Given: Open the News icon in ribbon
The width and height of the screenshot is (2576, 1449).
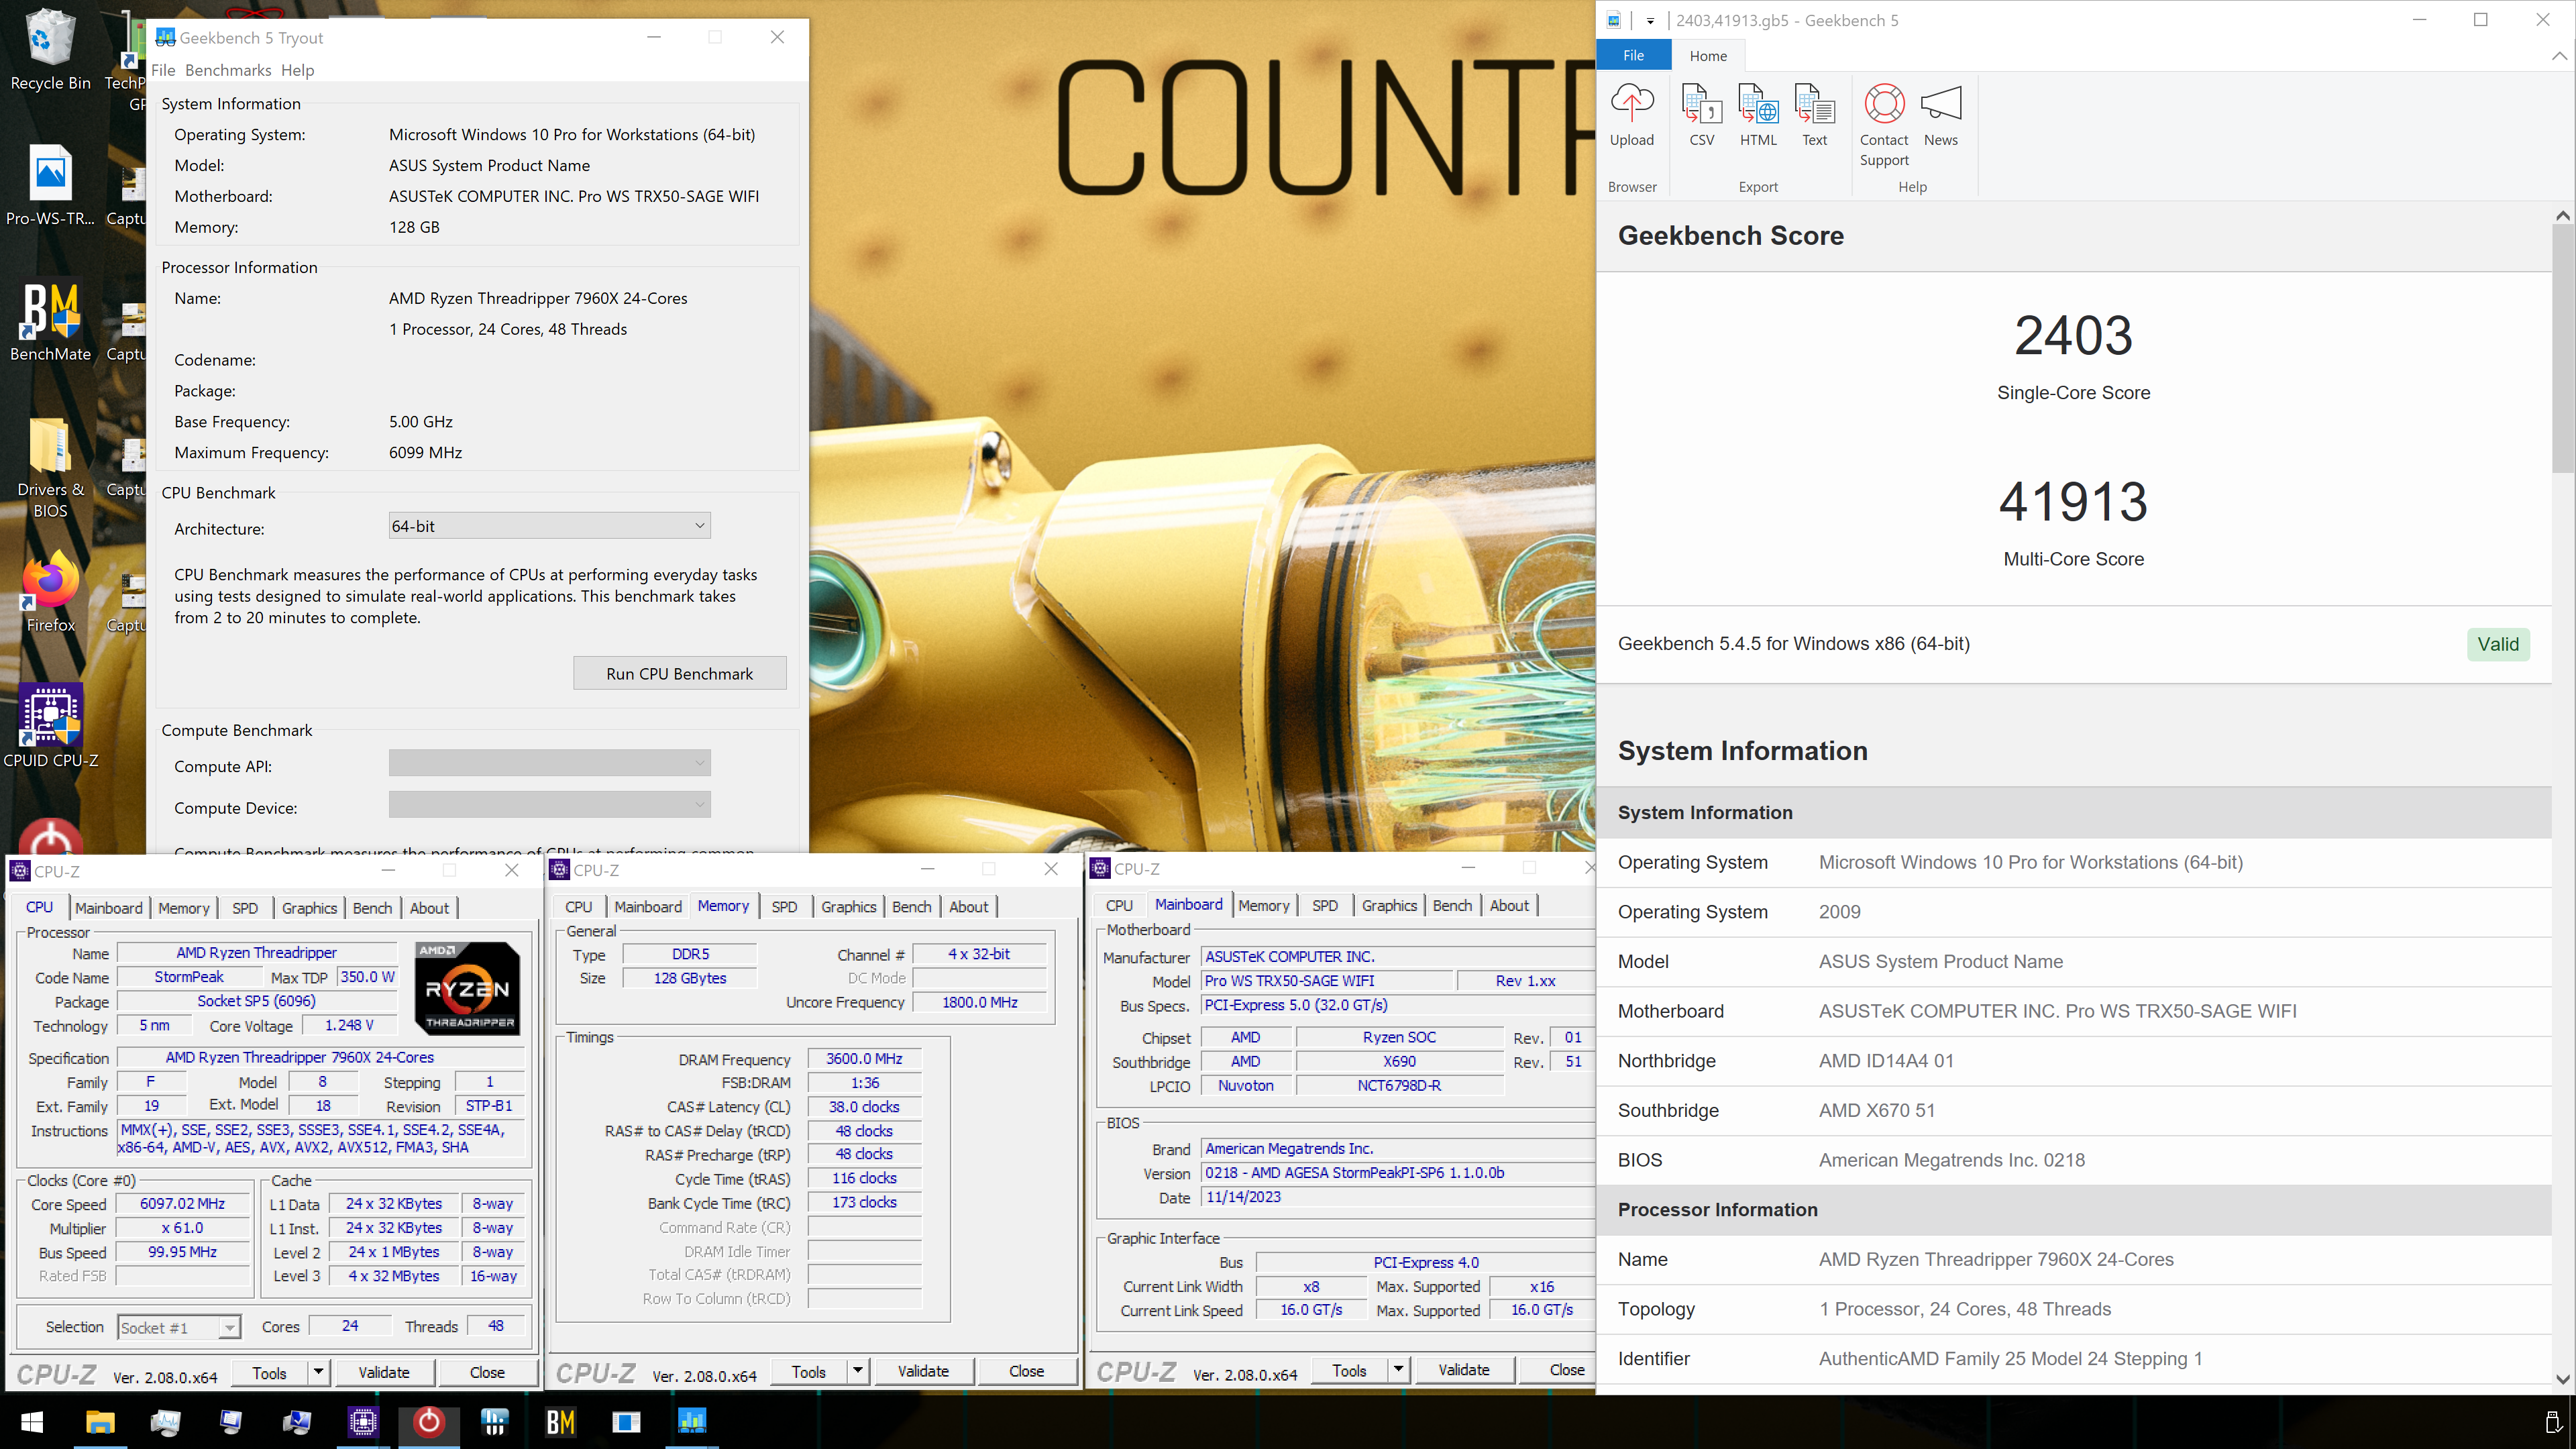Looking at the screenshot, I should tap(1940, 115).
